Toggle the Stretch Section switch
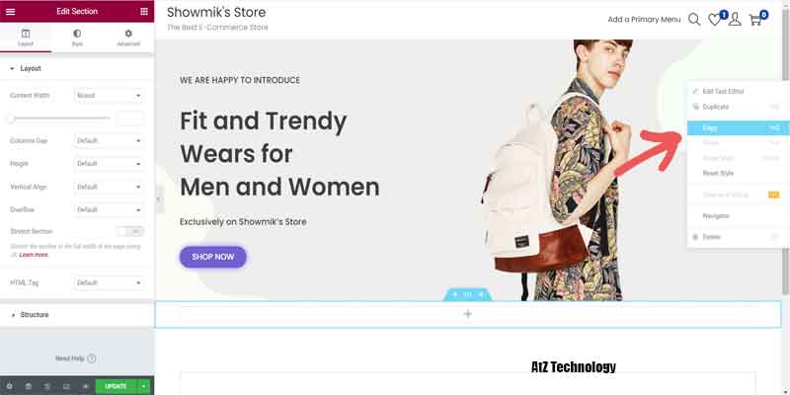The image size is (790, 395). (x=130, y=231)
